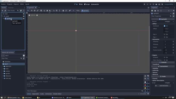The width and height of the screenshot is (176, 99).
Task: Toggle visibility of Sprite2D node
Action: (24, 19)
